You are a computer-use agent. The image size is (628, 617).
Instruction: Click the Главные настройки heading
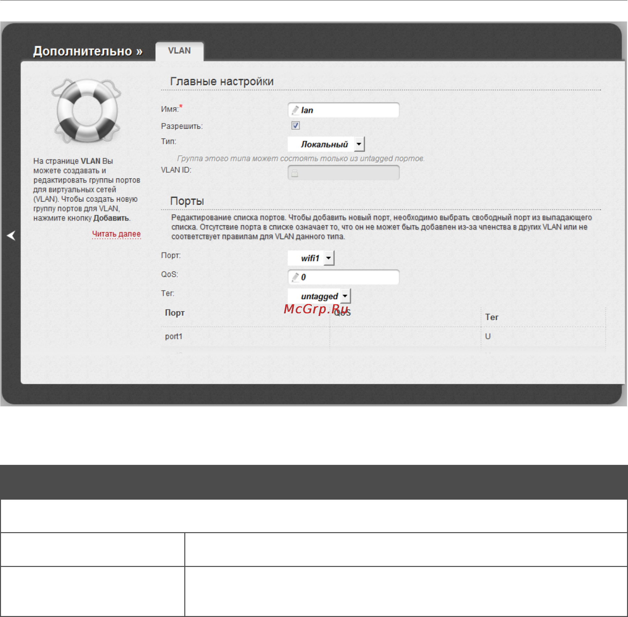222,81
